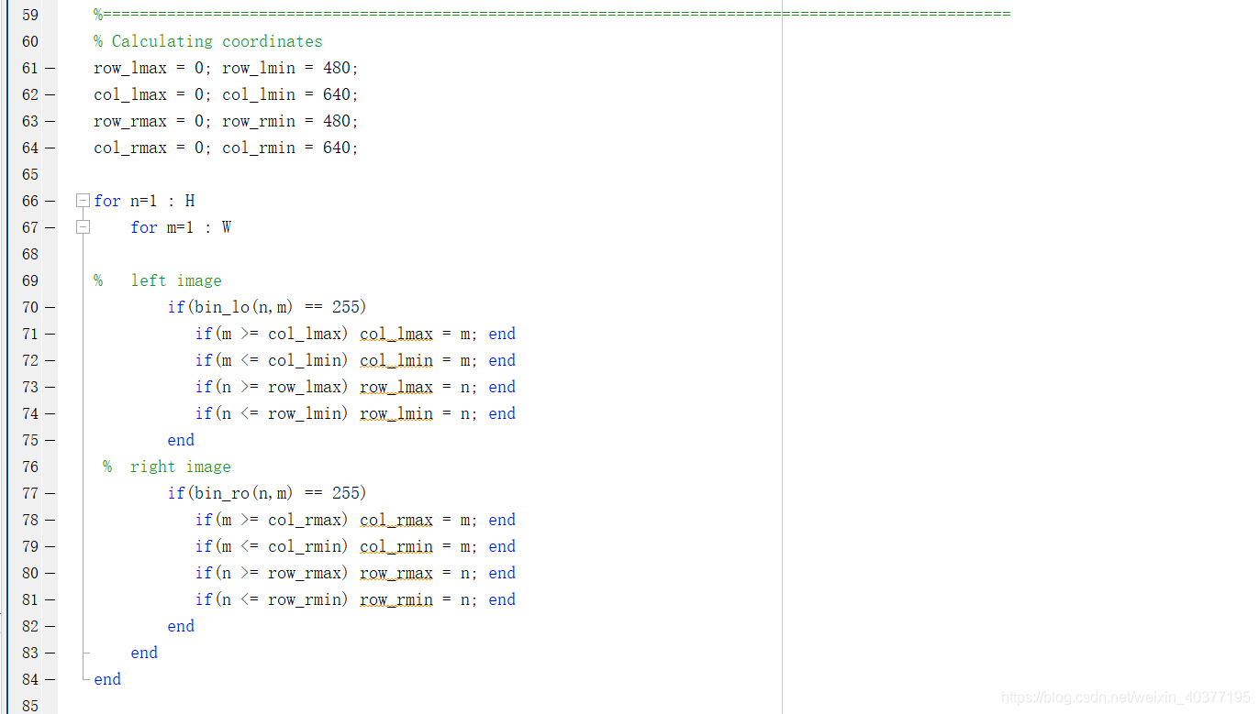1259x714 pixels.
Task: Click line number 65 in the gutter
Action: point(30,174)
